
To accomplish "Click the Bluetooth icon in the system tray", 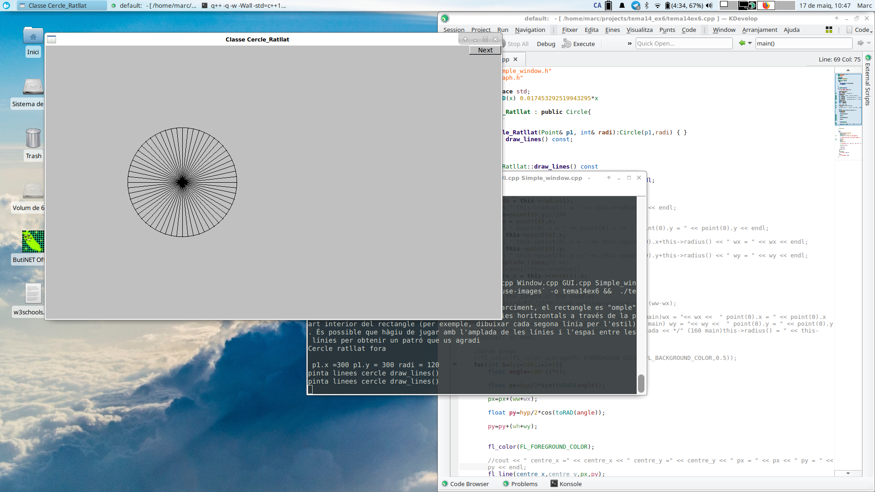I will pyautogui.click(x=646, y=5).
